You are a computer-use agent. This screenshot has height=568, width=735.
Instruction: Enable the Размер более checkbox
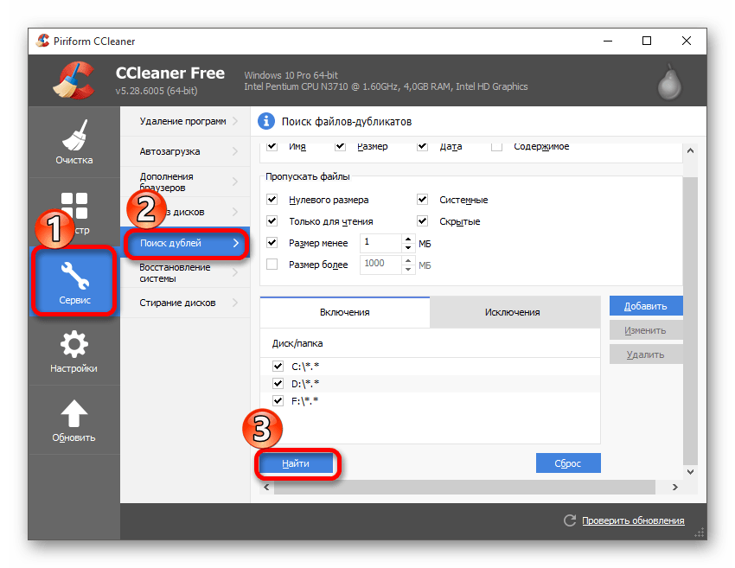click(272, 265)
